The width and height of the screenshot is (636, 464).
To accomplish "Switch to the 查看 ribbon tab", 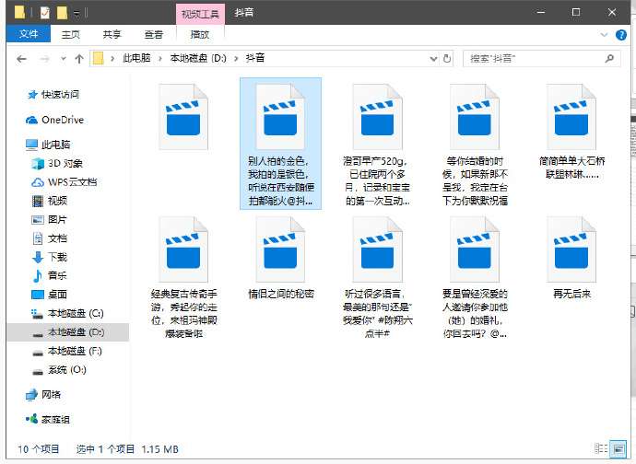I will click(x=153, y=34).
